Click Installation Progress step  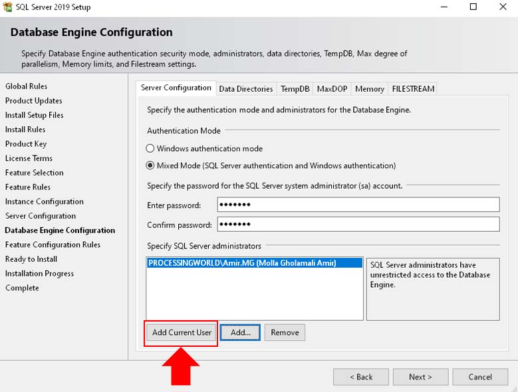click(x=39, y=274)
